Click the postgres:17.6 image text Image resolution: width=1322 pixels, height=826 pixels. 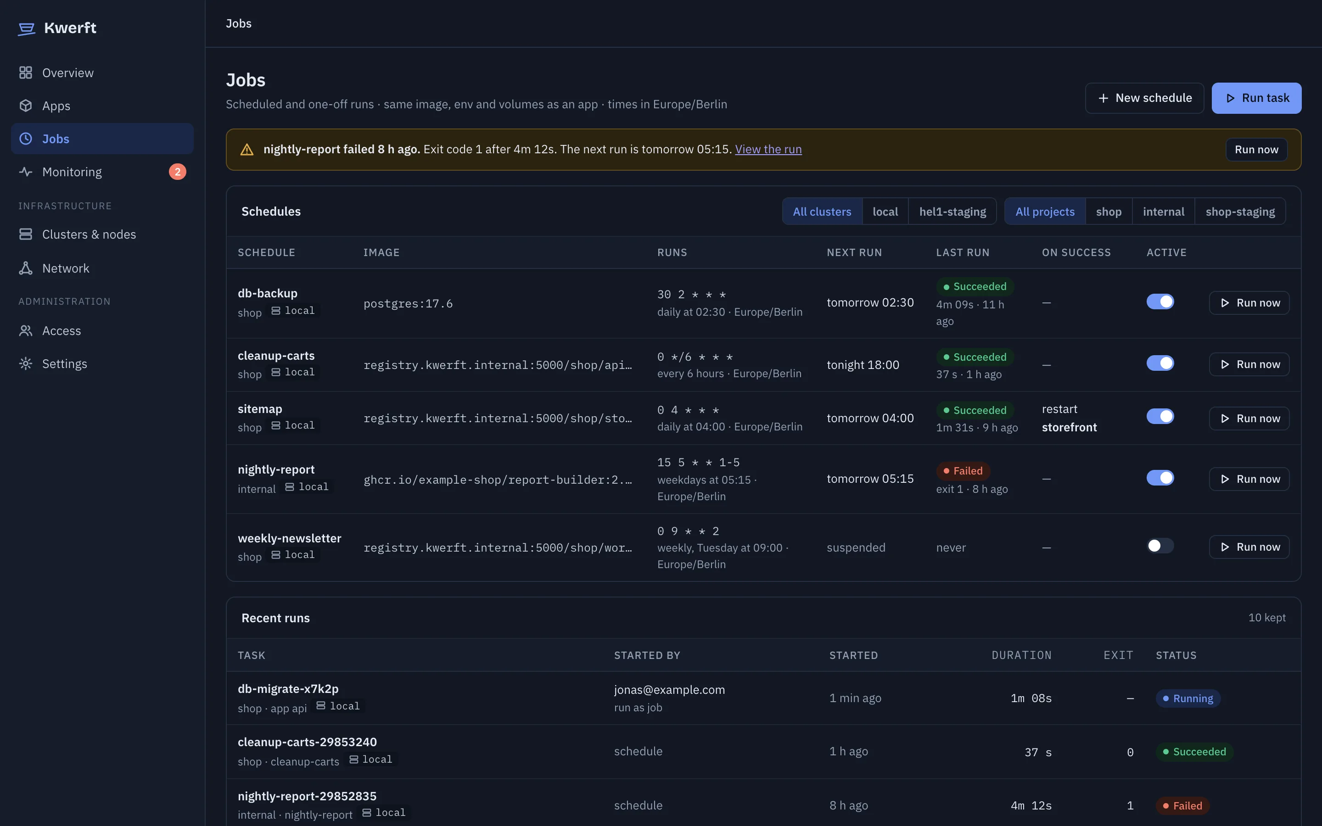(x=408, y=304)
